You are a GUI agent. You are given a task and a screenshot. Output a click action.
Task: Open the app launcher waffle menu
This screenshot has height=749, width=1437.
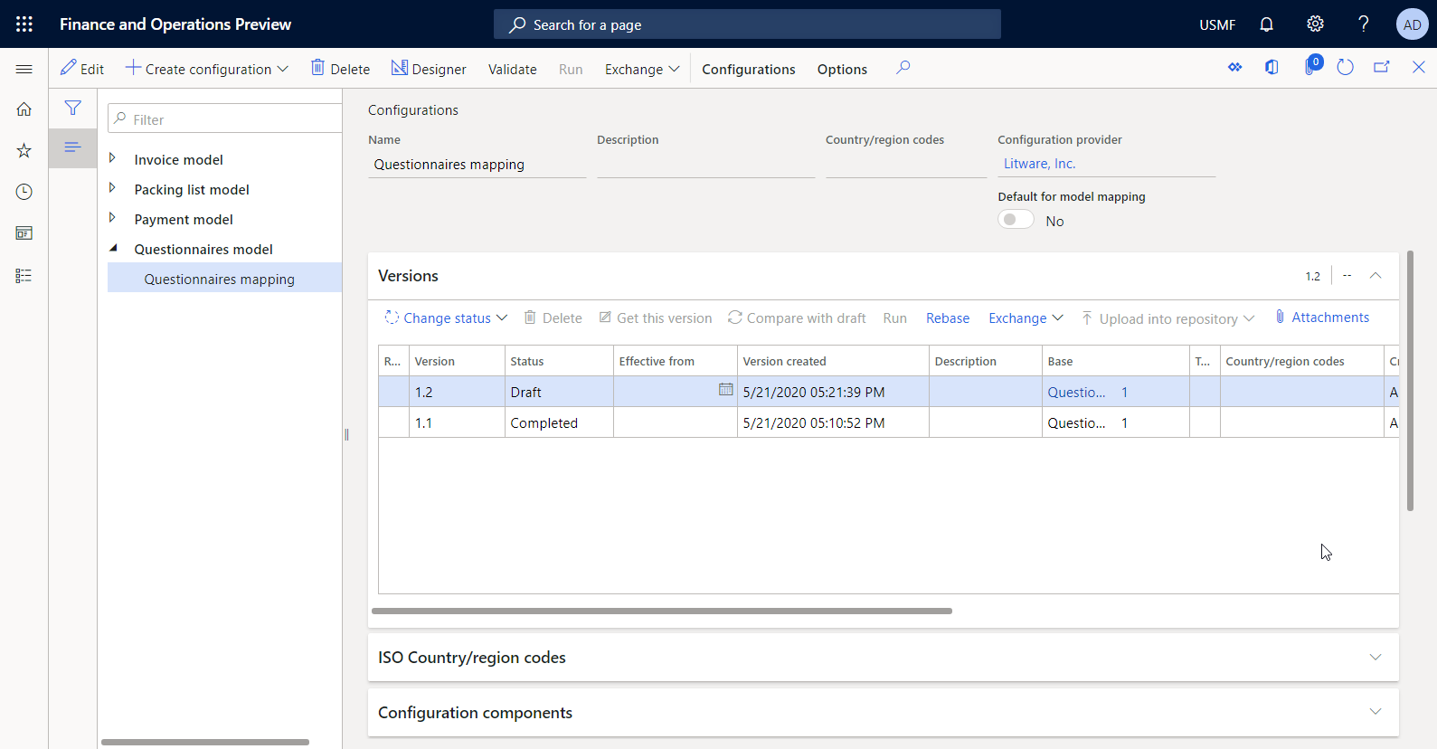[x=24, y=24]
